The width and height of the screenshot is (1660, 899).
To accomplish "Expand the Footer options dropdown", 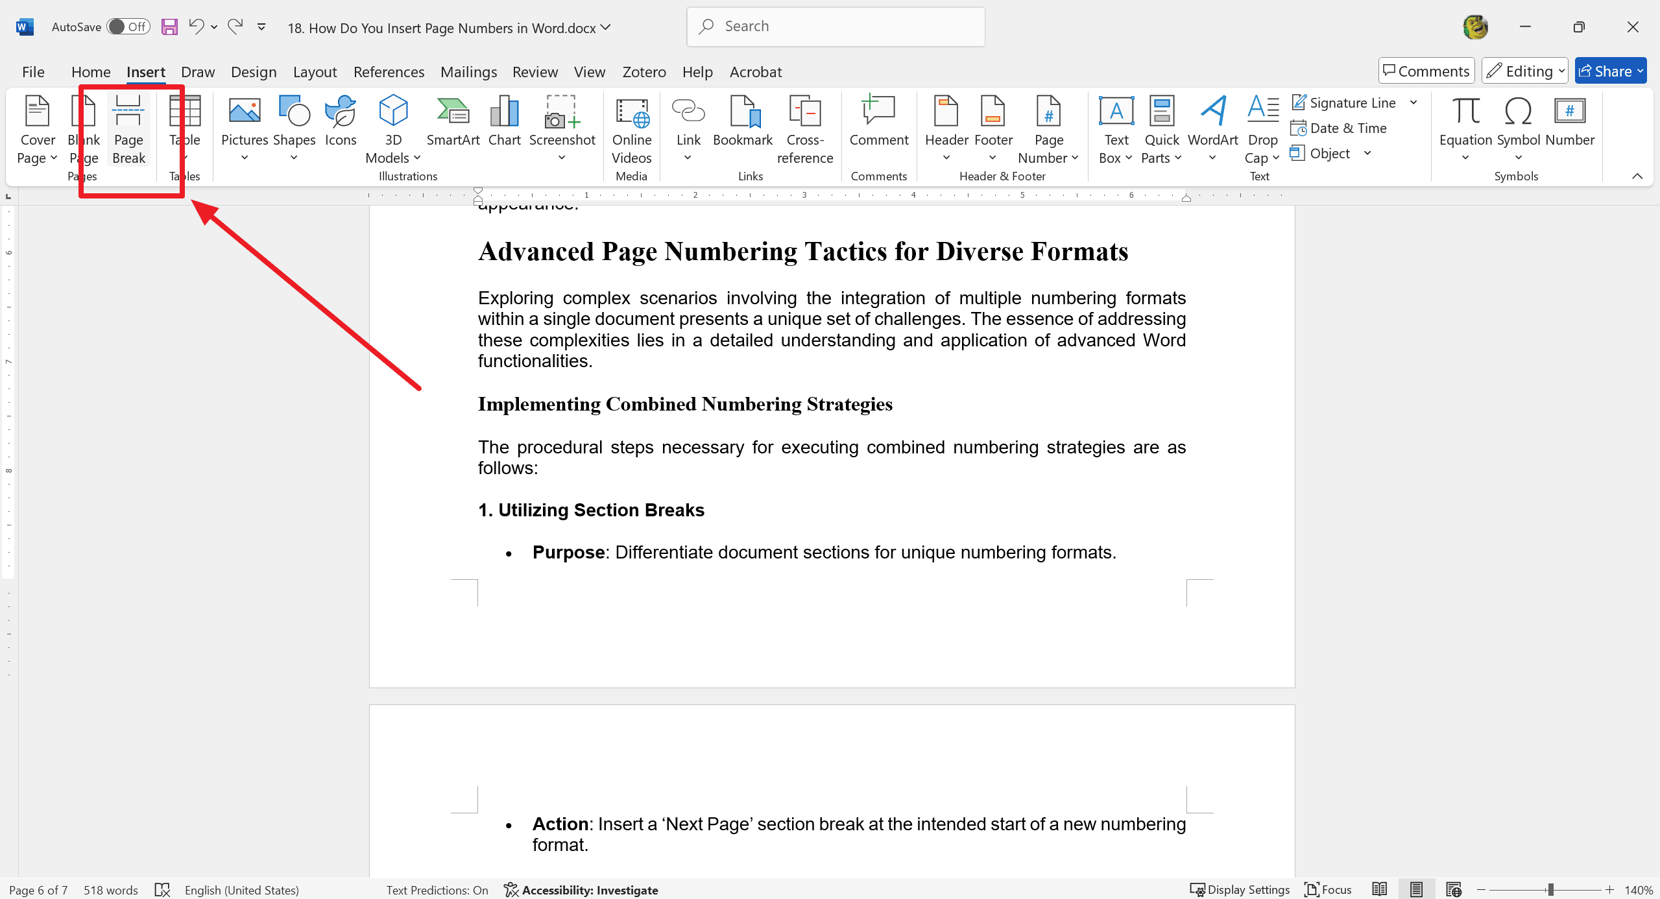I will pyautogui.click(x=994, y=157).
